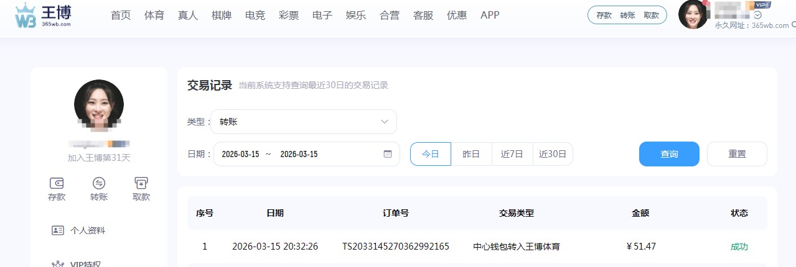Click the 永久网址：365wb.com text
Viewport: 796px width, 267px height.
tap(751, 25)
